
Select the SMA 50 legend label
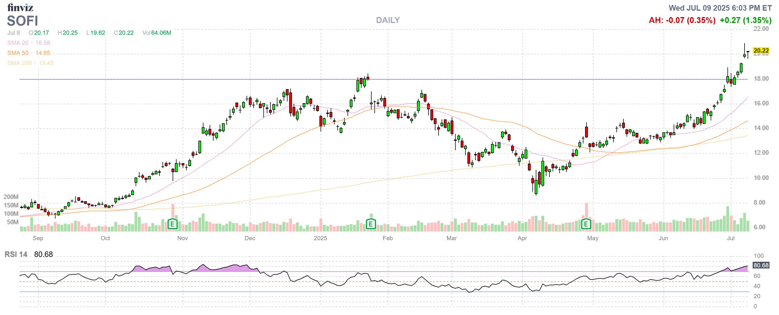tap(18, 53)
